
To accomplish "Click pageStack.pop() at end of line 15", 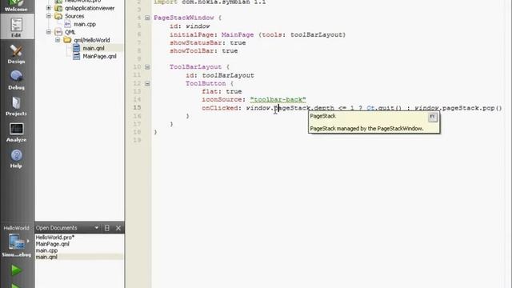I will (x=472, y=108).
